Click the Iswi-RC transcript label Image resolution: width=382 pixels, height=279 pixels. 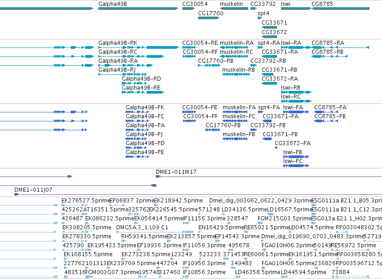point(290,97)
